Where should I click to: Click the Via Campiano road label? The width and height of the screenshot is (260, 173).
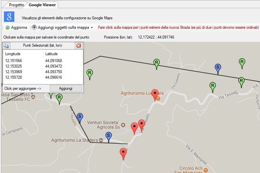pos(12,132)
